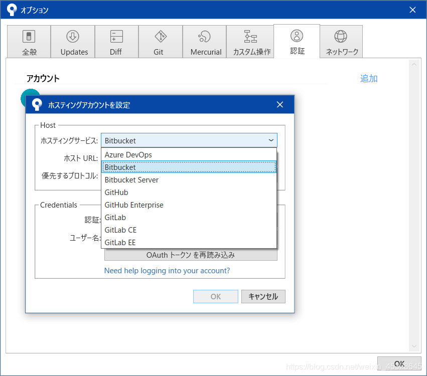Image resolution: width=427 pixels, height=376 pixels.
Task: Close the オプション options window
Action: [412, 10]
